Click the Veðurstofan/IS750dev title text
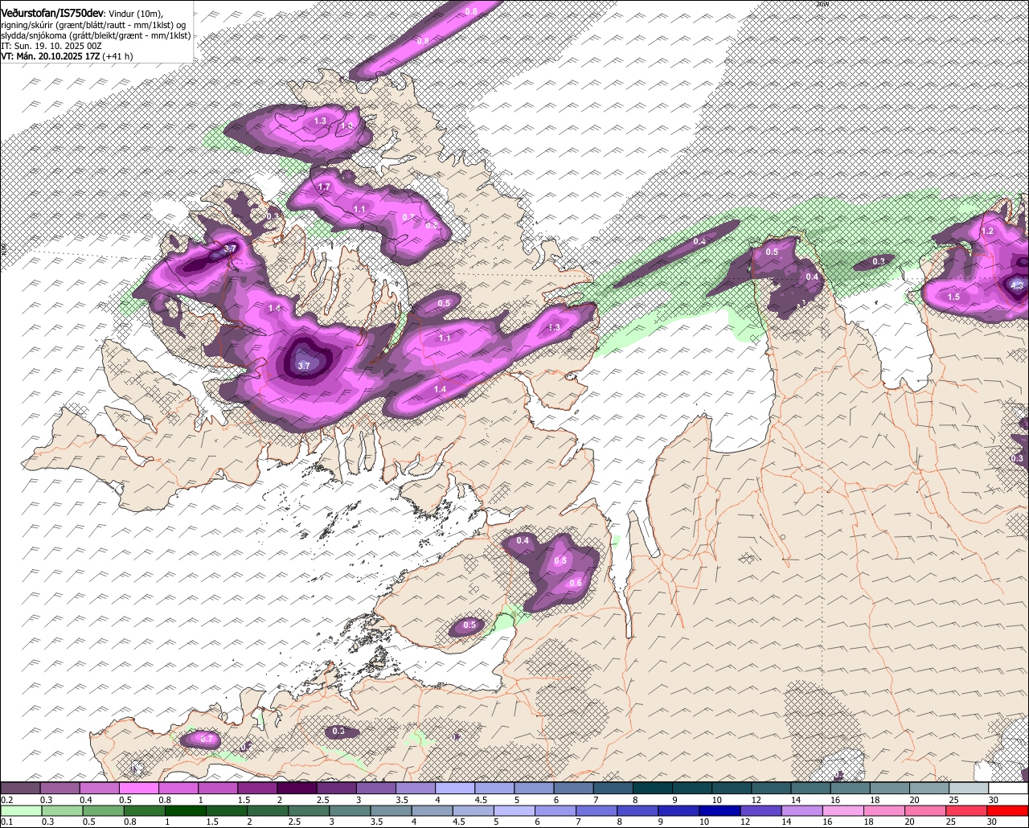 coord(52,12)
